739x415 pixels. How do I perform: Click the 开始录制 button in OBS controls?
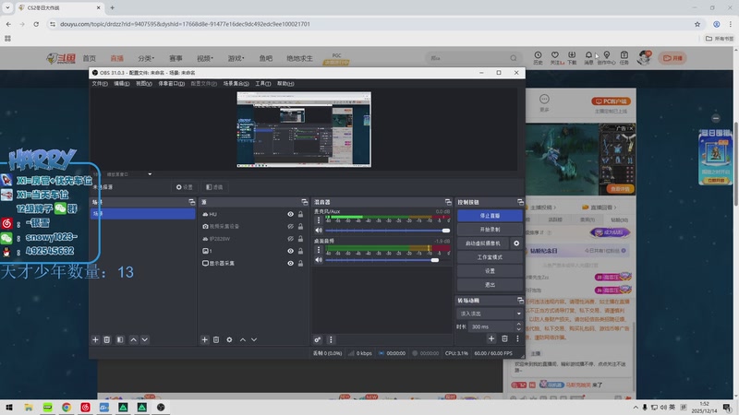click(x=490, y=229)
